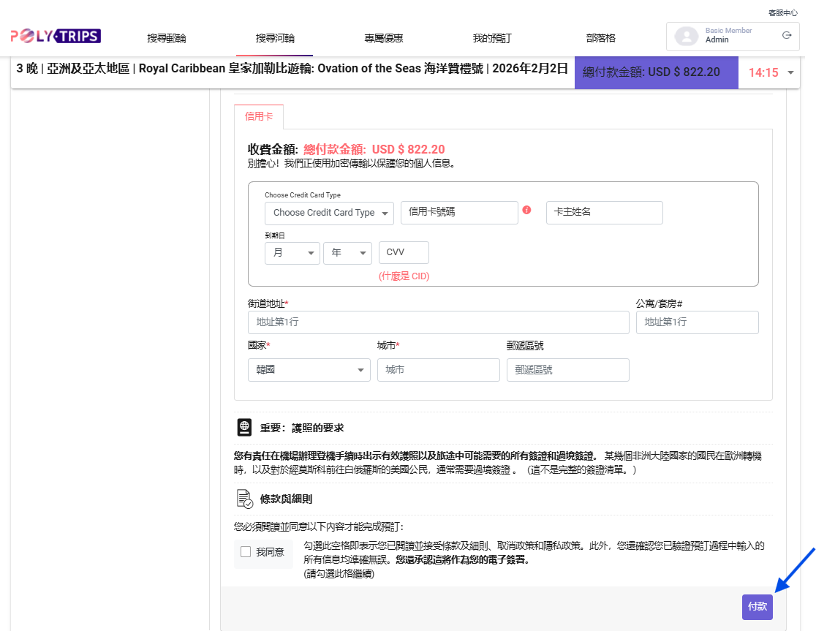Image resolution: width=816 pixels, height=631 pixels.
Task: Open the Choose Credit Card Type dropdown
Action: tap(329, 213)
